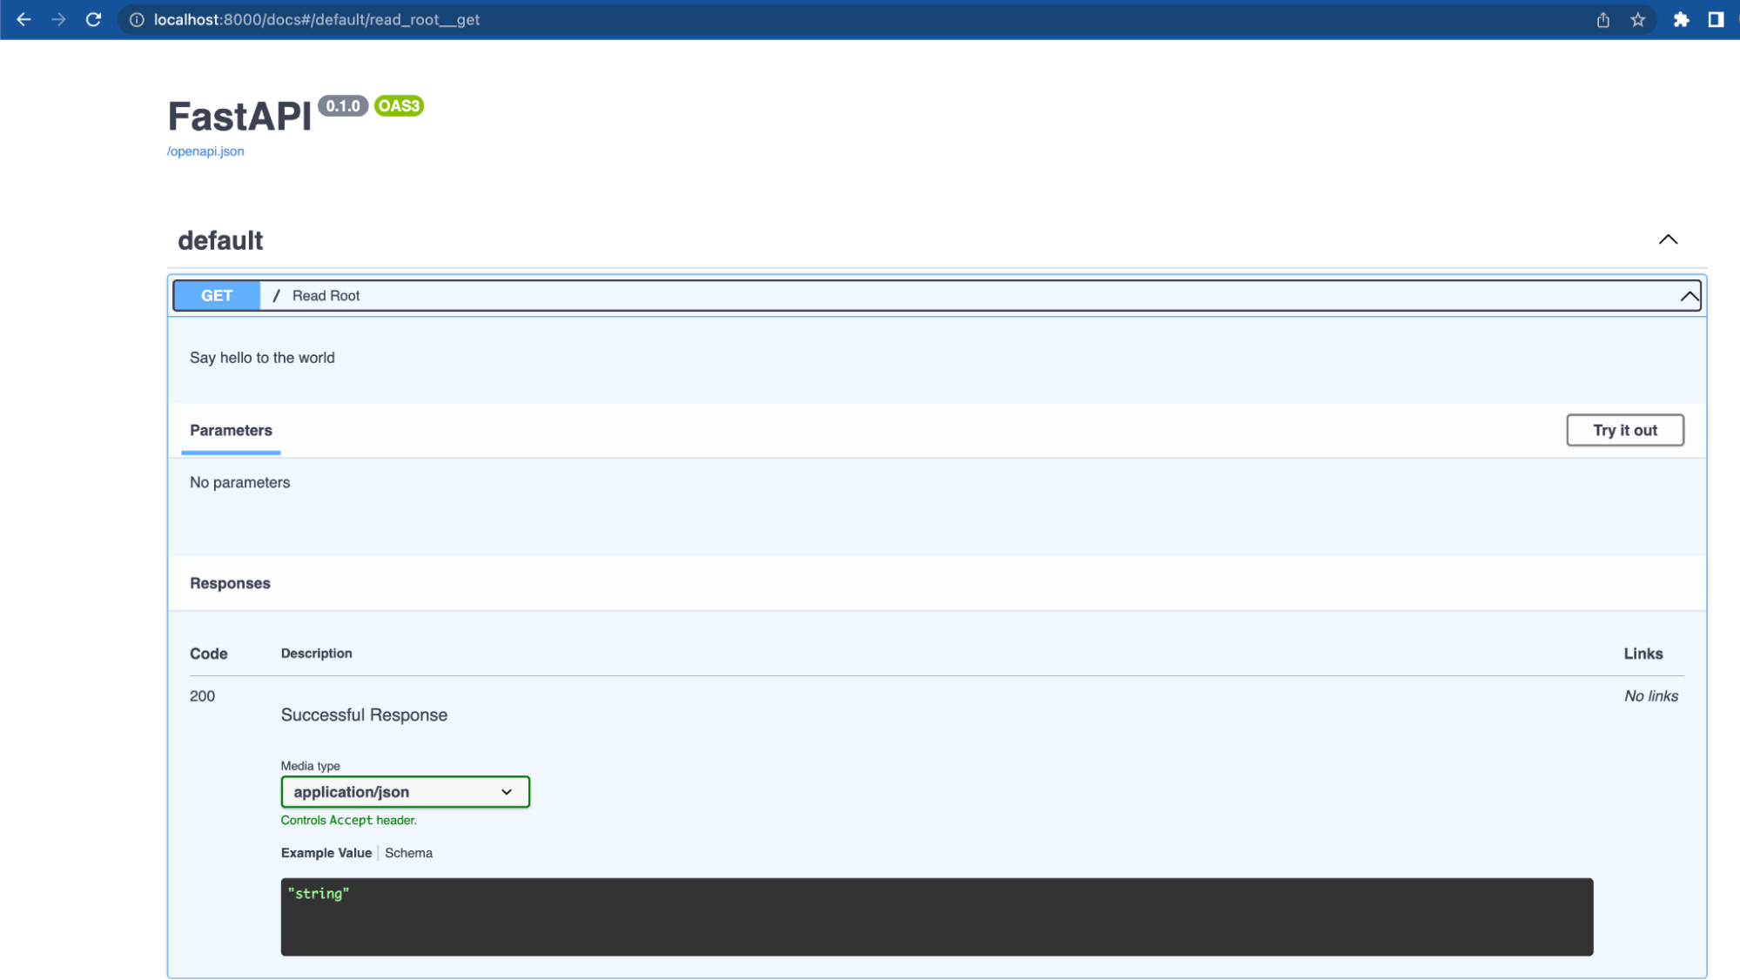Click the site info icon in address bar
Image resolution: width=1740 pixels, height=980 pixels.
click(x=137, y=19)
